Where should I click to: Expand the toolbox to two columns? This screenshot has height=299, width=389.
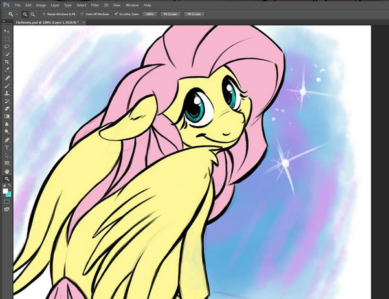(3, 21)
